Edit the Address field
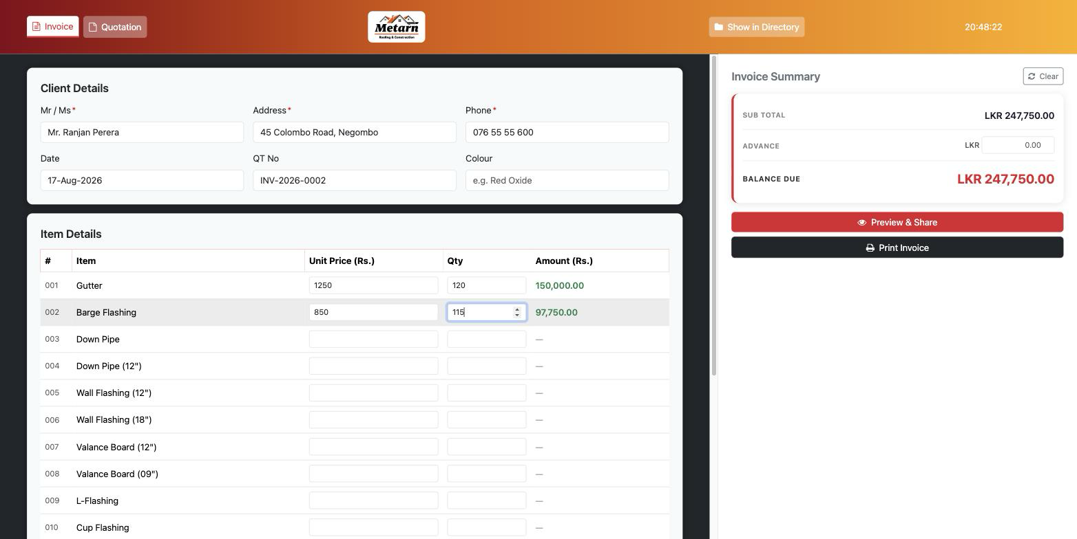This screenshot has width=1077, height=539. pyautogui.click(x=355, y=132)
